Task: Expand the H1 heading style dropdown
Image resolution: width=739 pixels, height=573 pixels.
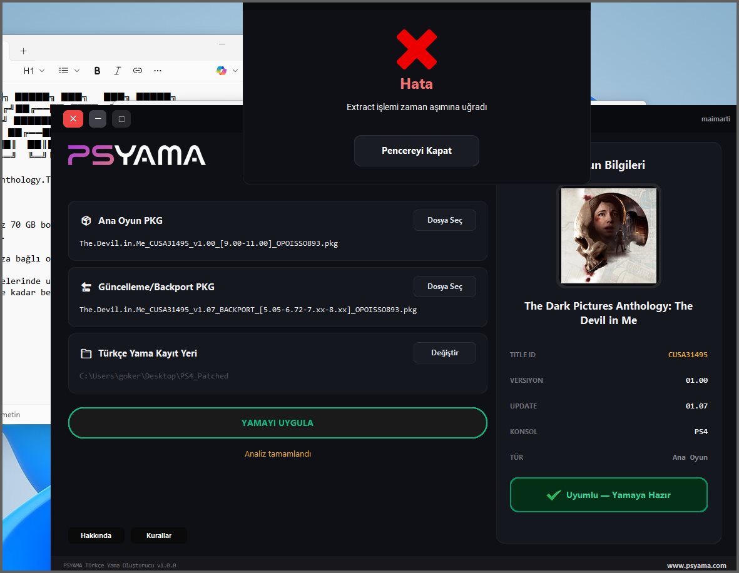Action: [34, 71]
